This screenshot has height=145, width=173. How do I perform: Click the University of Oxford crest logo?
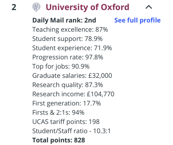click(36, 7)
